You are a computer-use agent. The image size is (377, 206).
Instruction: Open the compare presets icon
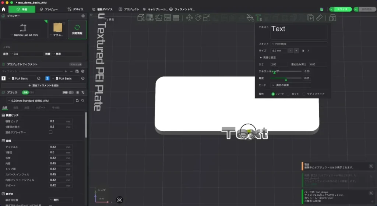click(x=83, y=92)
